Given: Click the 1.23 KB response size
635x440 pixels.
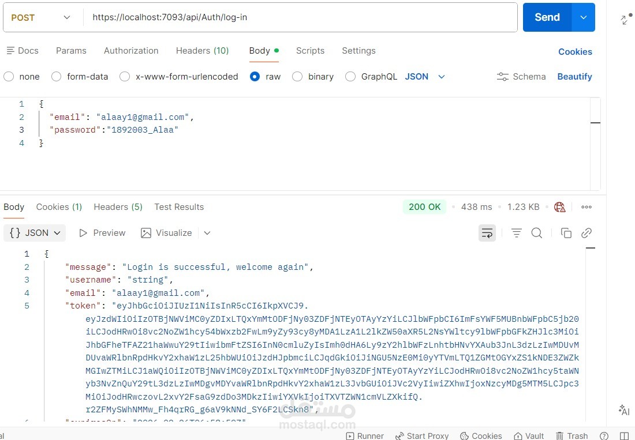Looking at the screenshot, I should (523, 206).
